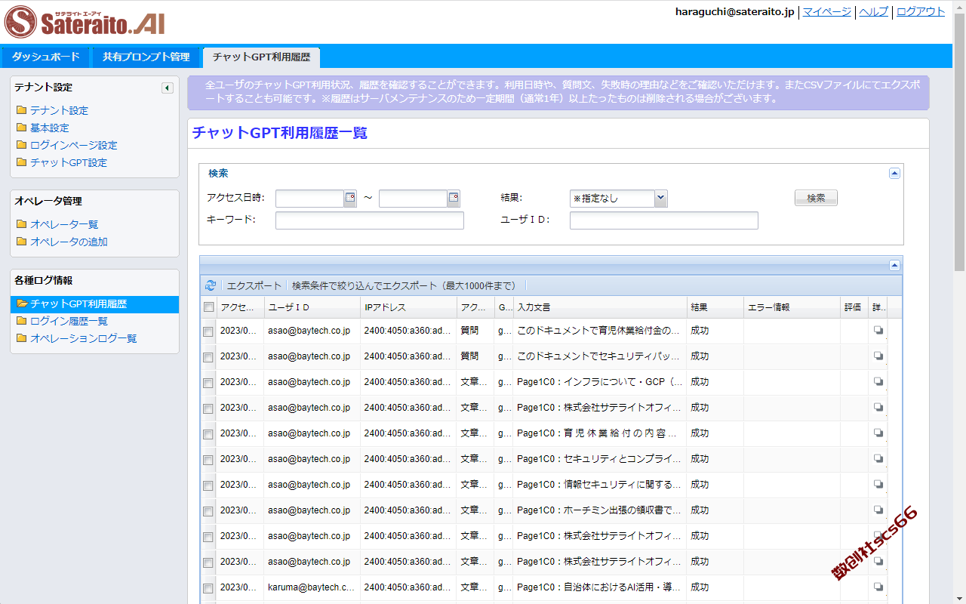Sort by アクセ... date column header

(240, 307)
